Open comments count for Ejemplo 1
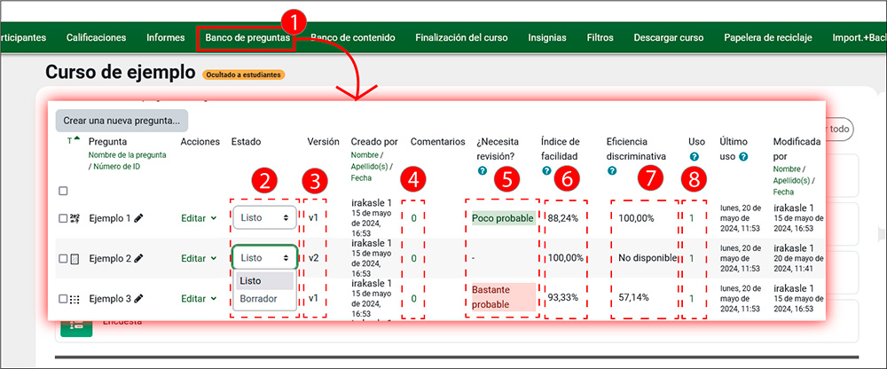 coord(412,217)
